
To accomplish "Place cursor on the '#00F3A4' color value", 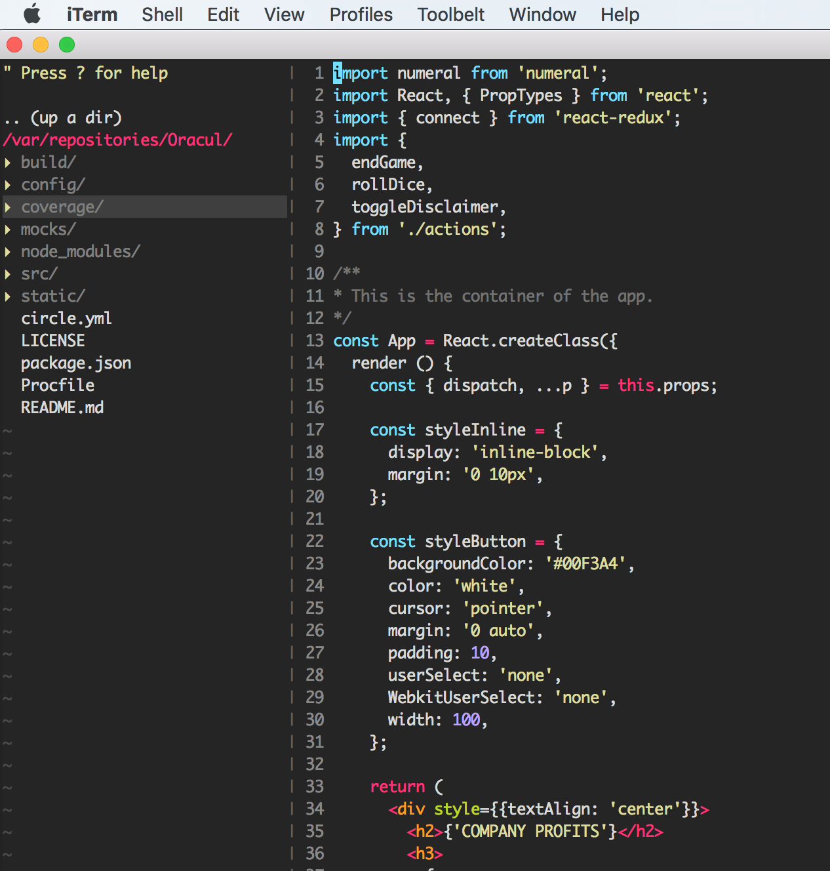I will (585, 564).
